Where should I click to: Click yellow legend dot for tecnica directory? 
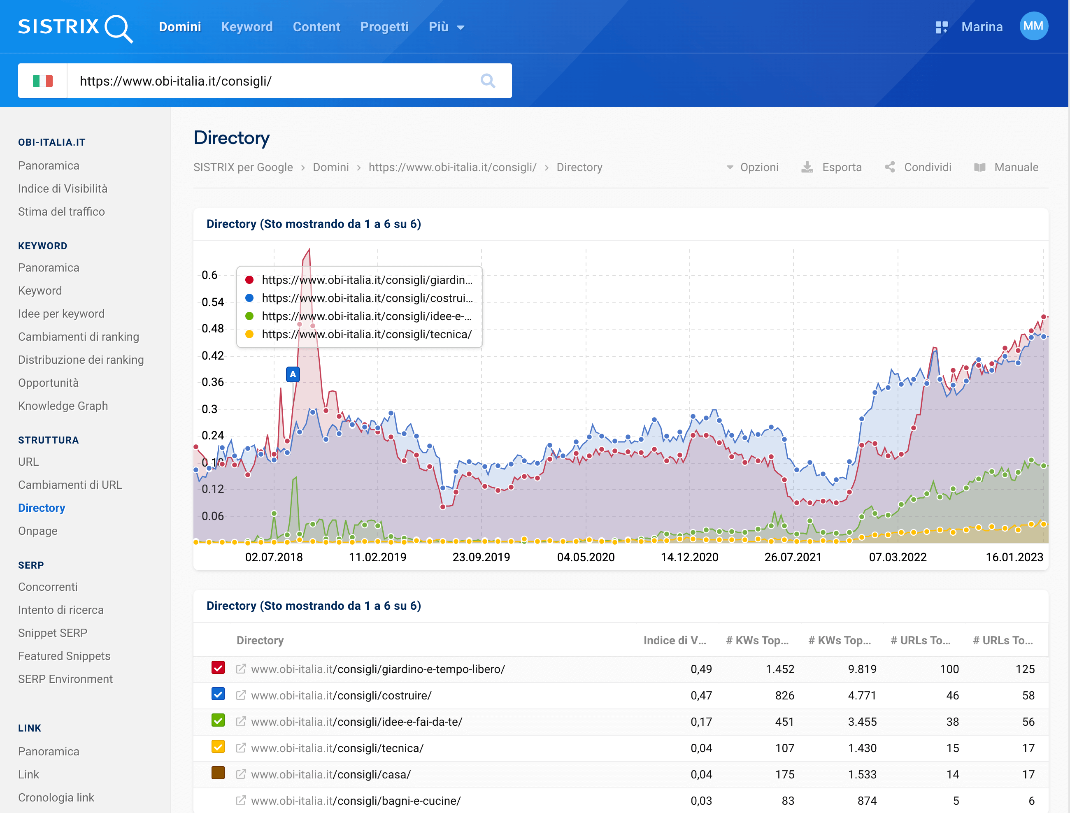click(249, 334)
